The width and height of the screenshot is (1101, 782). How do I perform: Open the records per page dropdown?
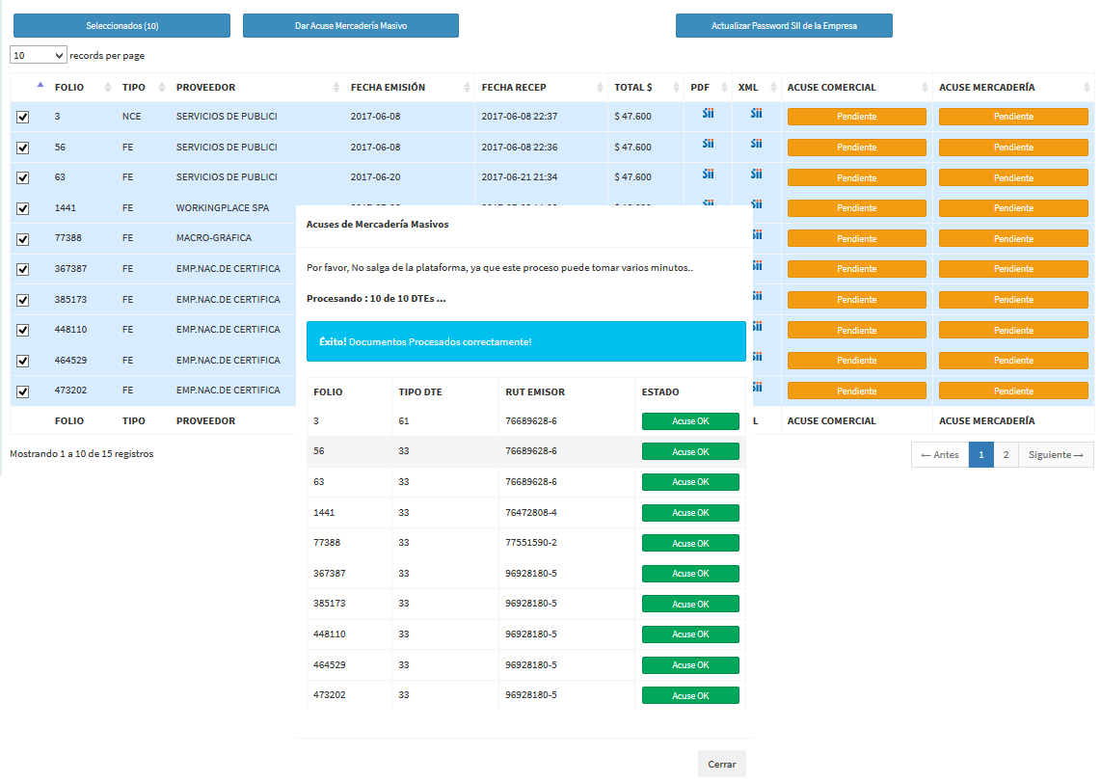(38, 55)
